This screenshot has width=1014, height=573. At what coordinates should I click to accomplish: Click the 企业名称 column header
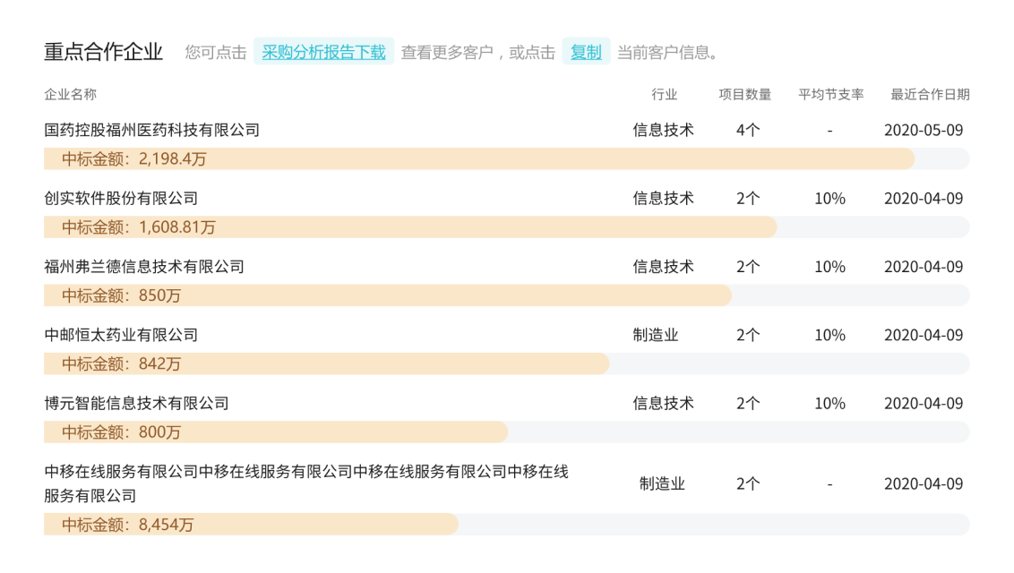71,94
